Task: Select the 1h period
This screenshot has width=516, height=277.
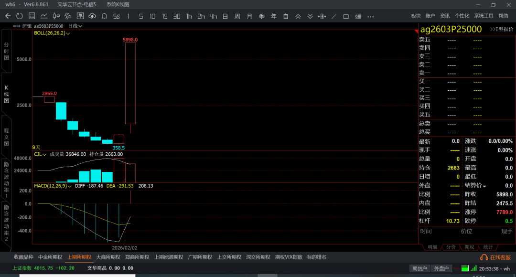Action: [189, 16]
